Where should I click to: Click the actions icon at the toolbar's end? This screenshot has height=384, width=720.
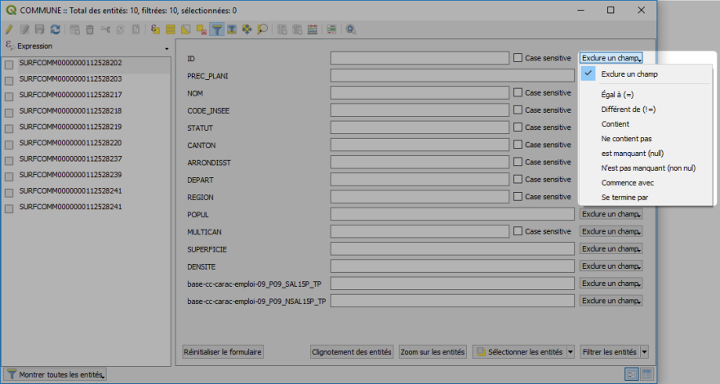tap(351, 30)
